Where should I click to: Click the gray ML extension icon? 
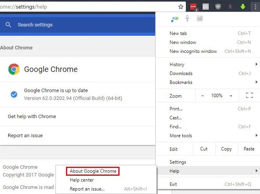(206, 7)
